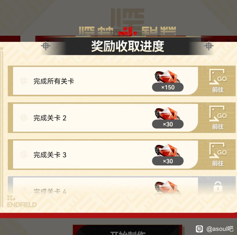Click the left crosshair ornament beside the title
Screen dimensions: 237x235
click(x=46, y=46)
